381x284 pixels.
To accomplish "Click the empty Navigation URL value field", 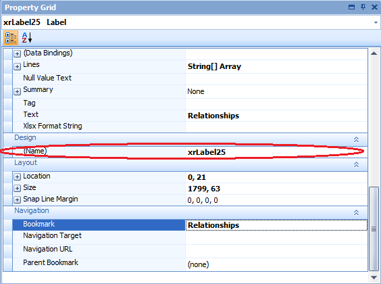I will [x=276, y=250].
